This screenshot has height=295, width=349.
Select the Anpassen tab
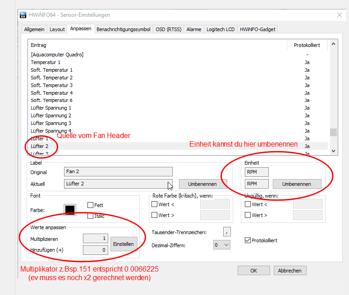pos(81,29)
